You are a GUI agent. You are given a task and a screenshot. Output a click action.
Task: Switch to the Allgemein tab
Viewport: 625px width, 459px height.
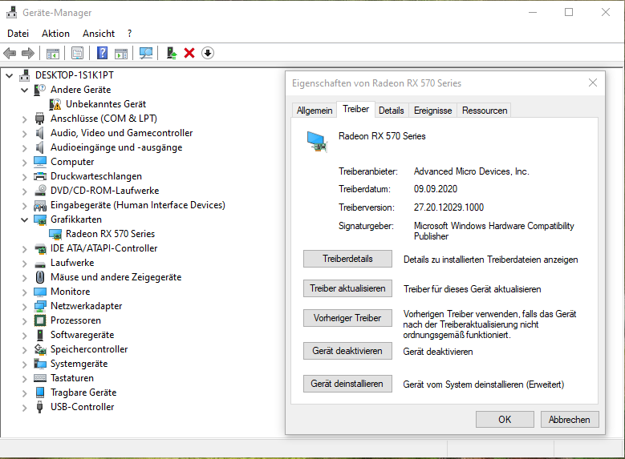coord(314,111)
